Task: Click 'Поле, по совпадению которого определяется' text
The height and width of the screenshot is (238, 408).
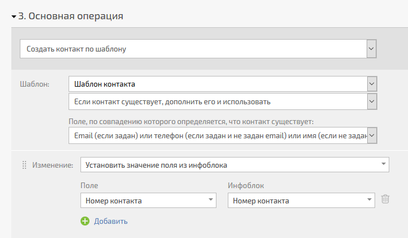Action: 191,121
